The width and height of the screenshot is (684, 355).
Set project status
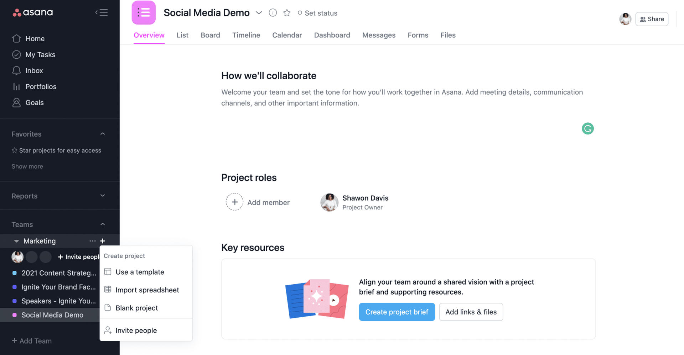click(x=317, y=13)
